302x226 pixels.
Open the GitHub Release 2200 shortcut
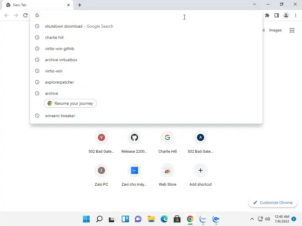[134, 142]
